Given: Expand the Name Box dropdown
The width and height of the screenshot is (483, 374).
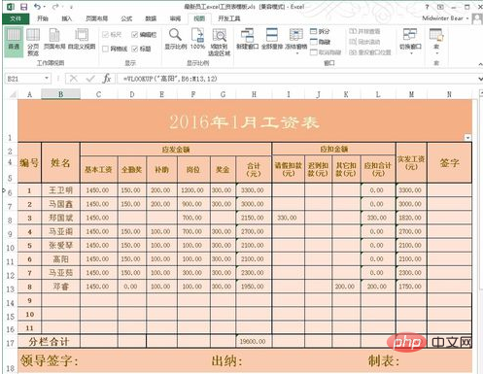Looking at the screenshot, I should [47, 79].
